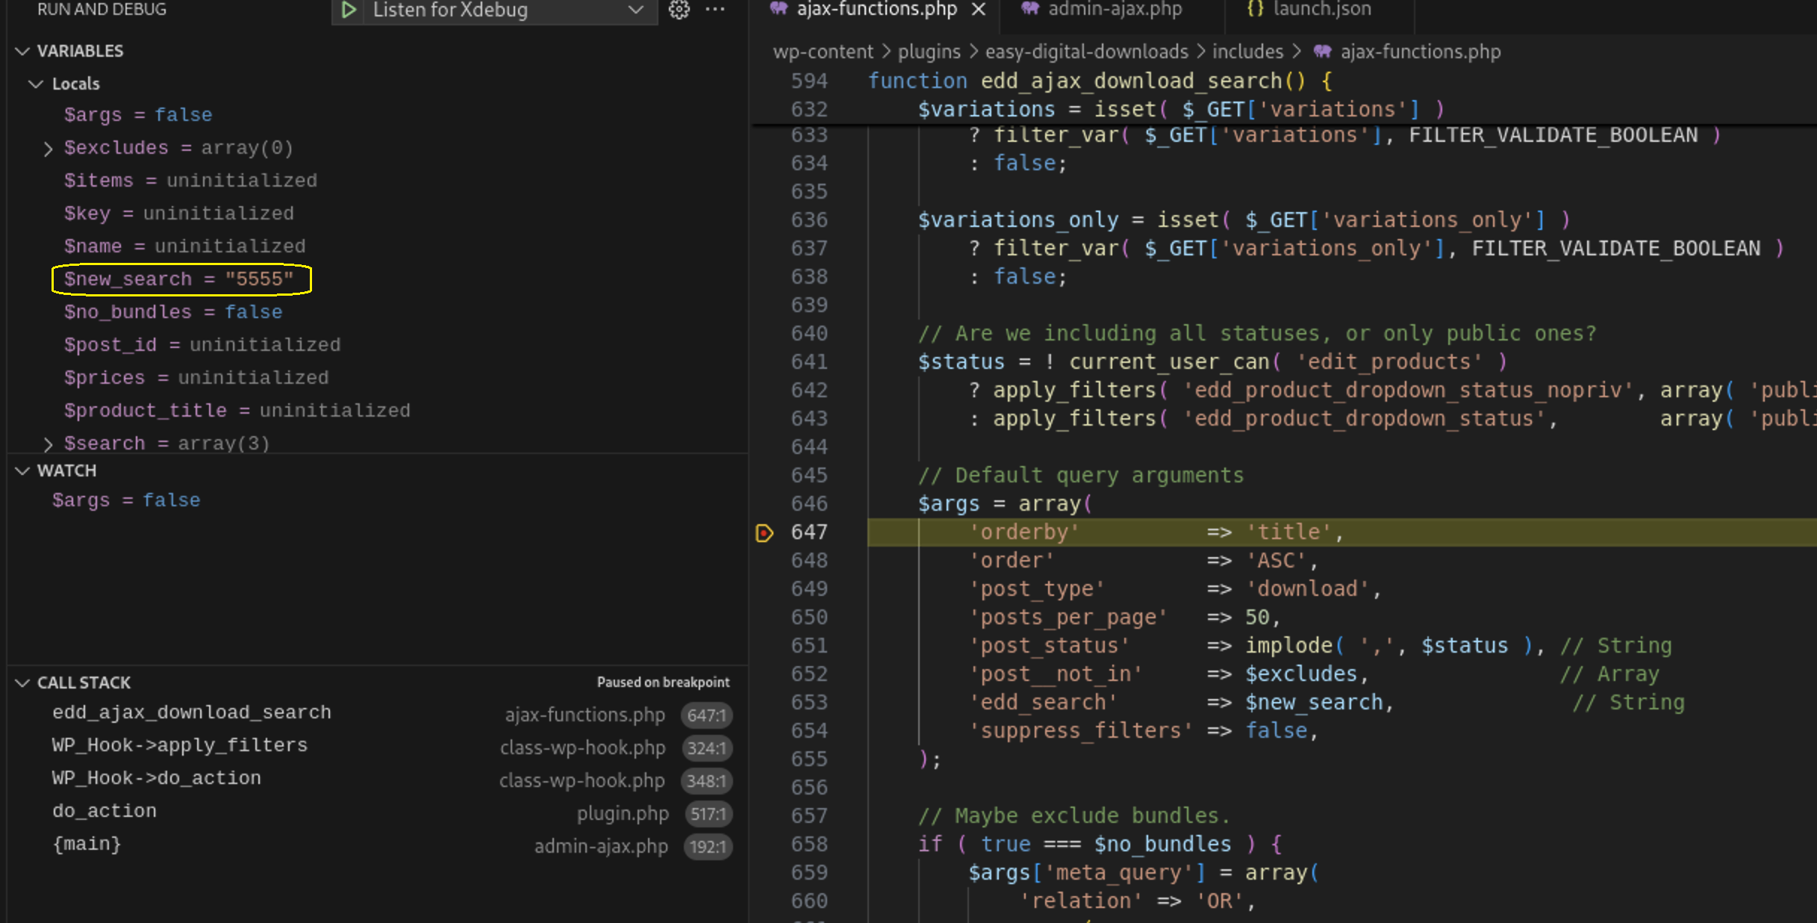Select the WP_Hook->do_action stack frame
1817x923 pixels.
[377, 780]
